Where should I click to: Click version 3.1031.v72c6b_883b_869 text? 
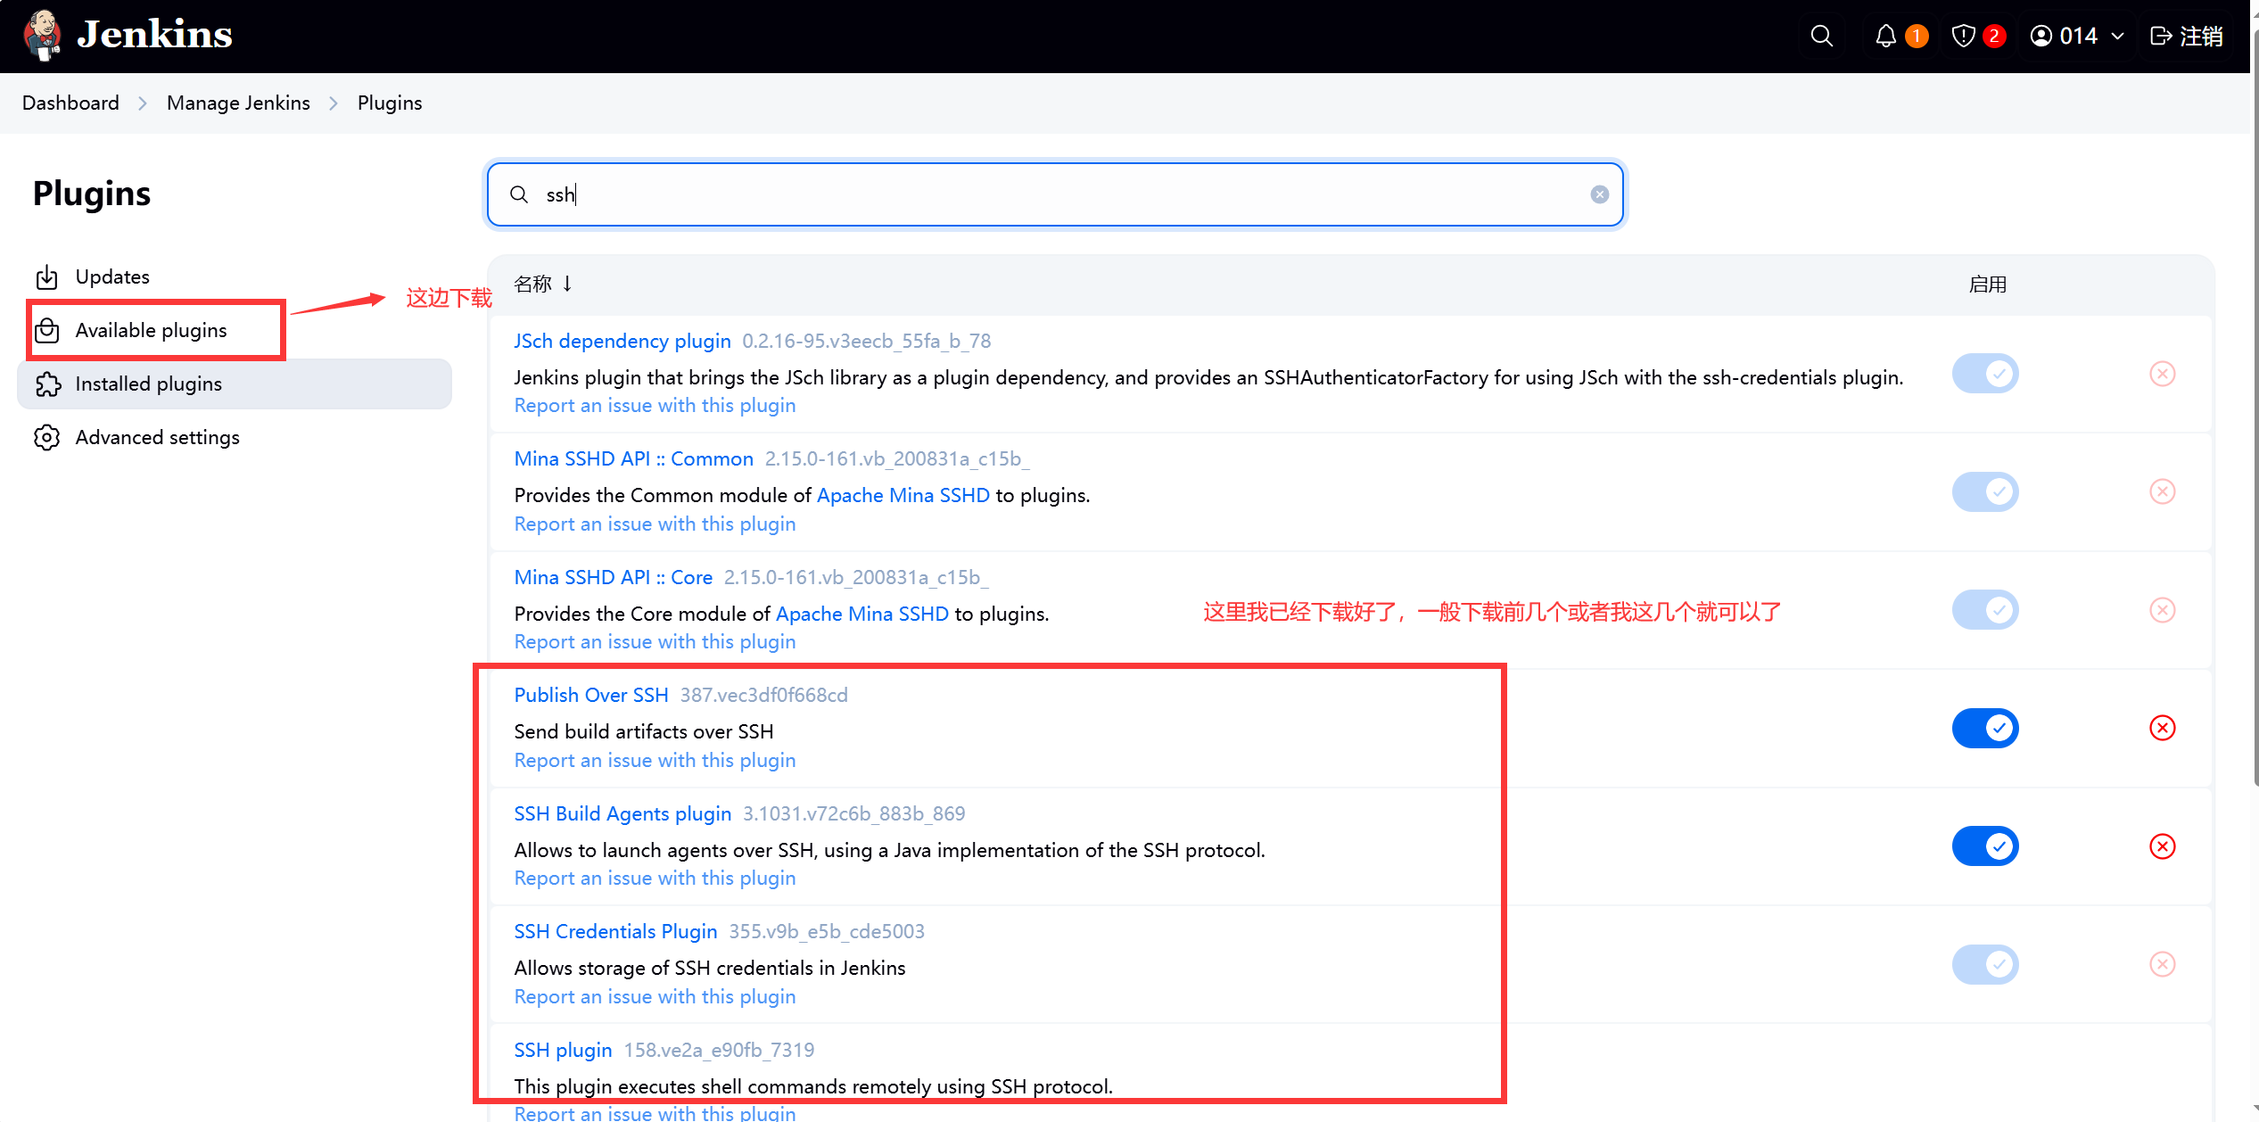click(x=854, y=814)
